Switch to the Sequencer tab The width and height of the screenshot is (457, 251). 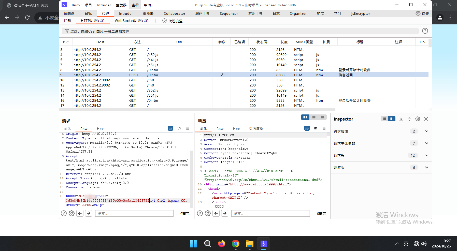click(229, 13)
